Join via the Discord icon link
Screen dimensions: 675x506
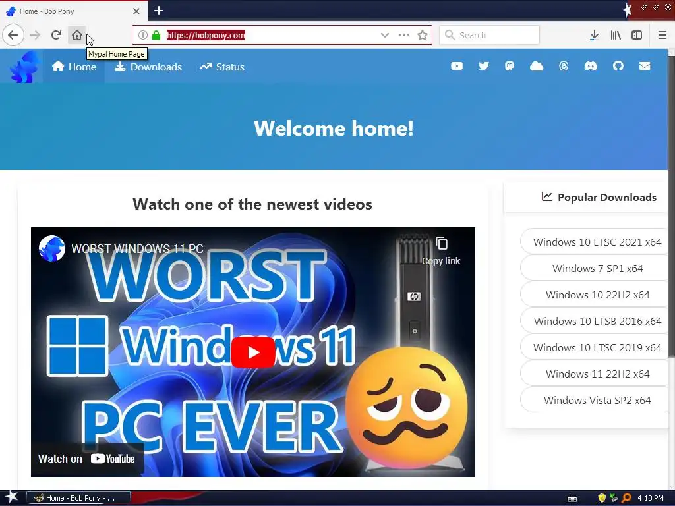click(591, 66)
